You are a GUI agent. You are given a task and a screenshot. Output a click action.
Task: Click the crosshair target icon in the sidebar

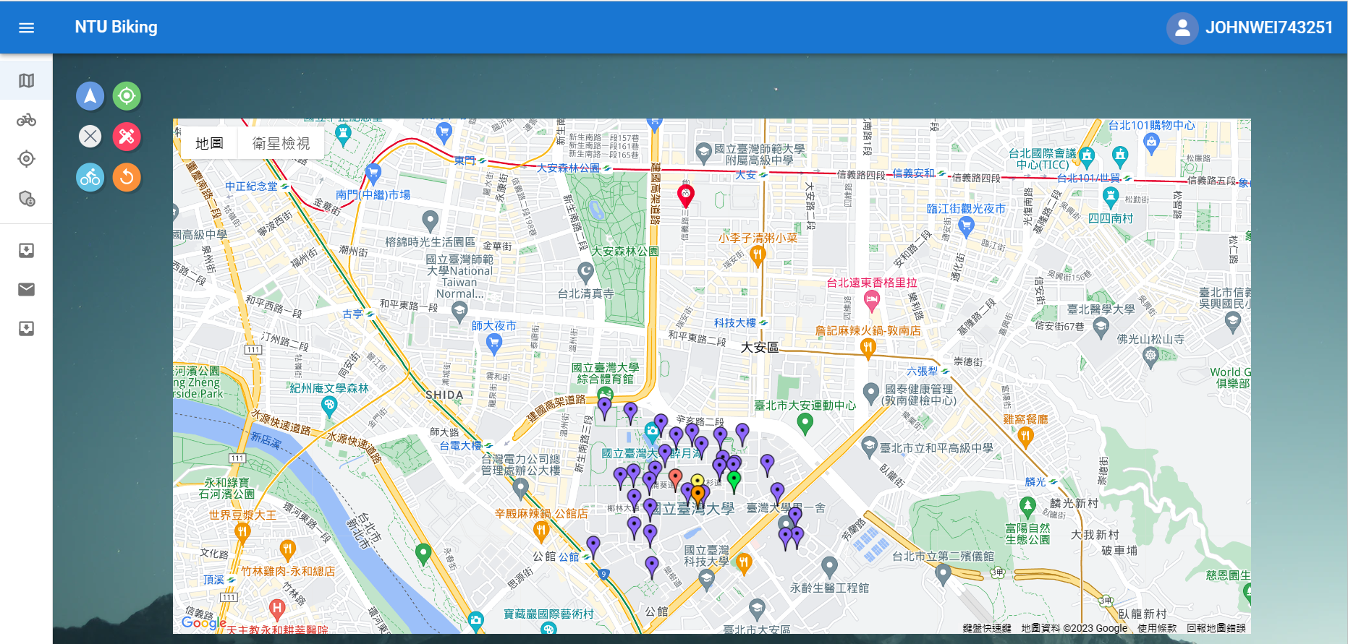coord(27,159)
